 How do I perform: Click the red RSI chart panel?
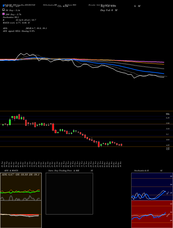[152, 214]
